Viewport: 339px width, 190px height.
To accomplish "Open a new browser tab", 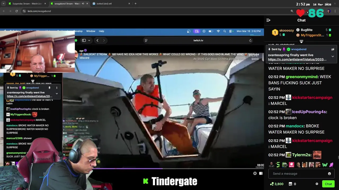I will (136, 4).
